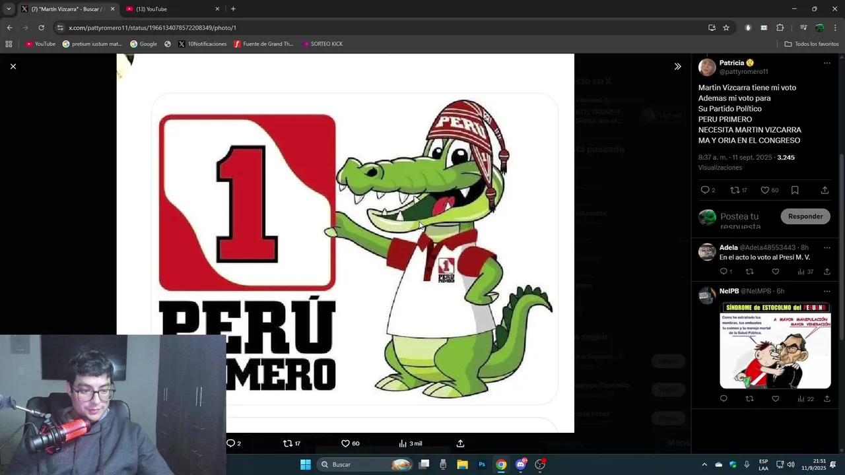View analytics below photo showing 3 mil
The height and width of the screenshot is (475, 845).
(x=410, y=443)
